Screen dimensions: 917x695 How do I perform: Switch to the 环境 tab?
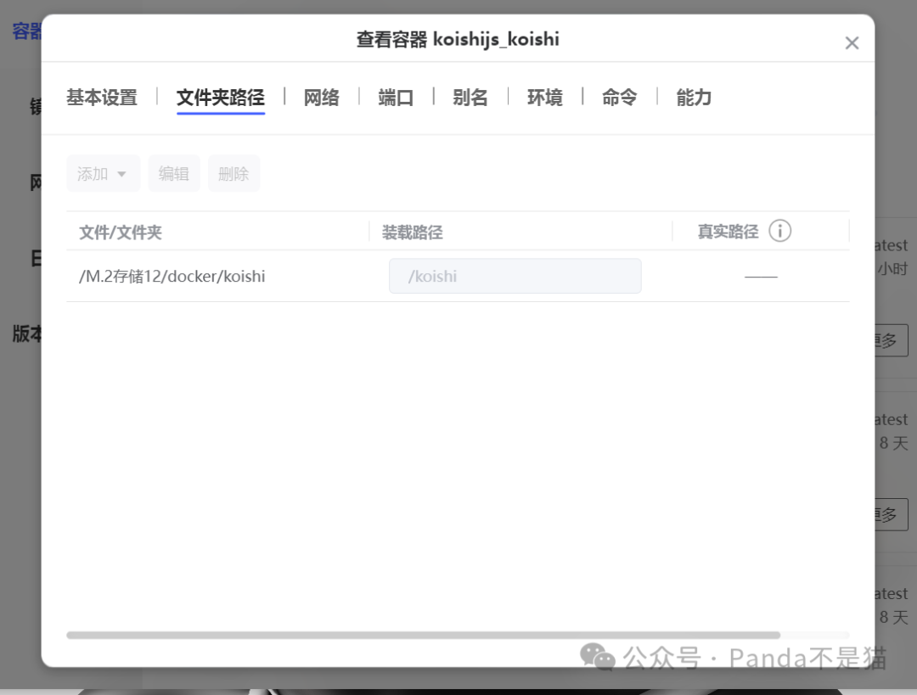click(545, 97)
